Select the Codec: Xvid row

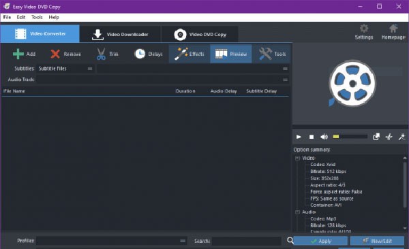click(x=323, y=165)
